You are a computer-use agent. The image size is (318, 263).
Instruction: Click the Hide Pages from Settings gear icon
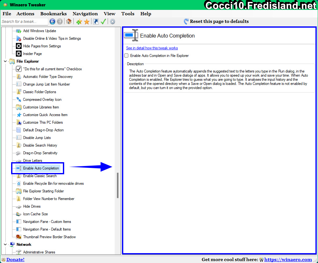click(x=19, y=46)
